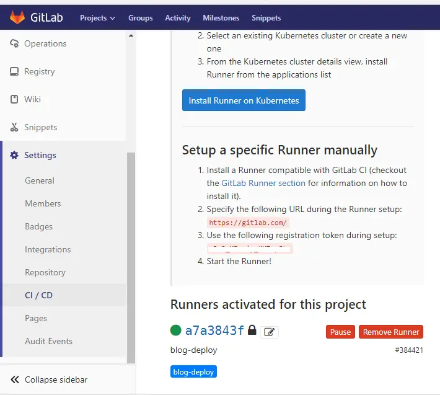Click the https://gitlab.com/ URL code text
Viewport: 440px width, 395px height.
pyautogui.click(x=248, y=223)
